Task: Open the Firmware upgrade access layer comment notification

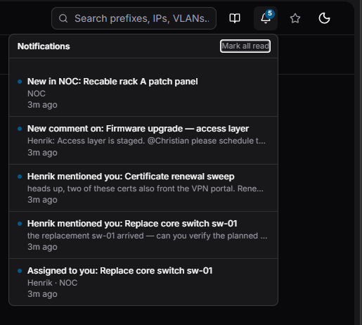Action: click(x=143, y=141)
